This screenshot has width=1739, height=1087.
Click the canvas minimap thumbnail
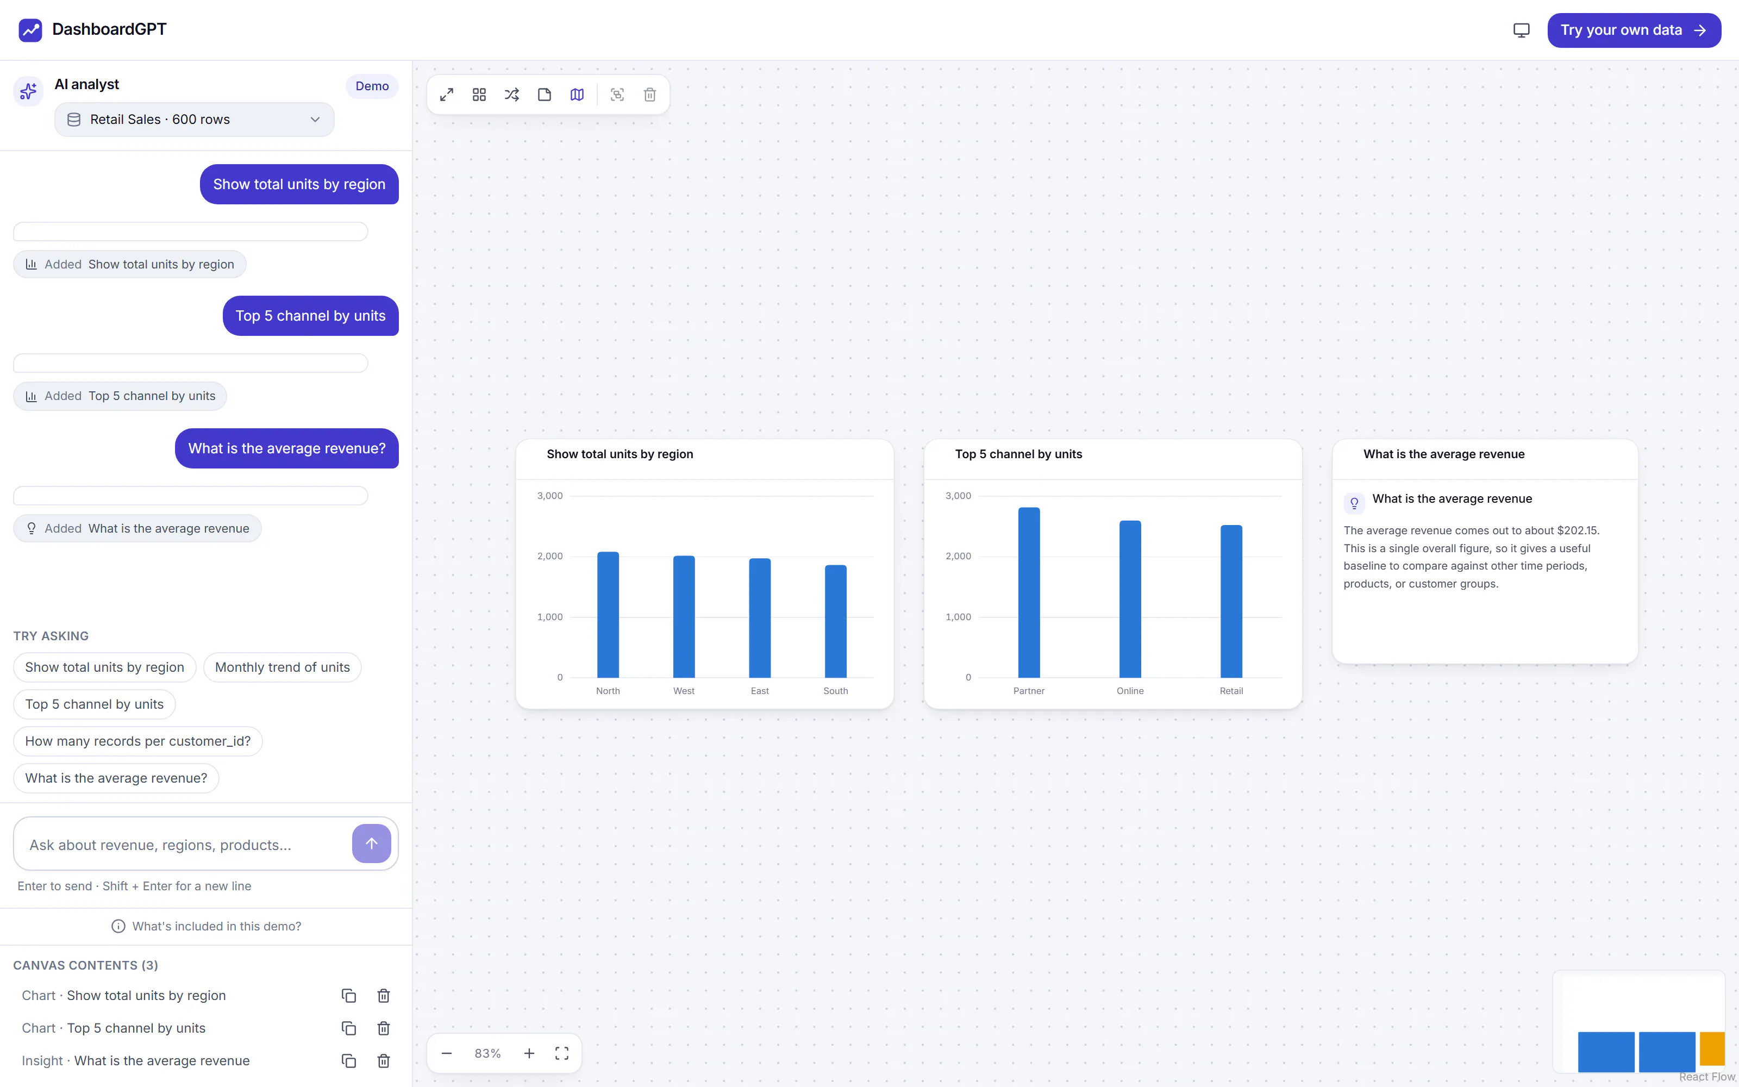1639,1022
